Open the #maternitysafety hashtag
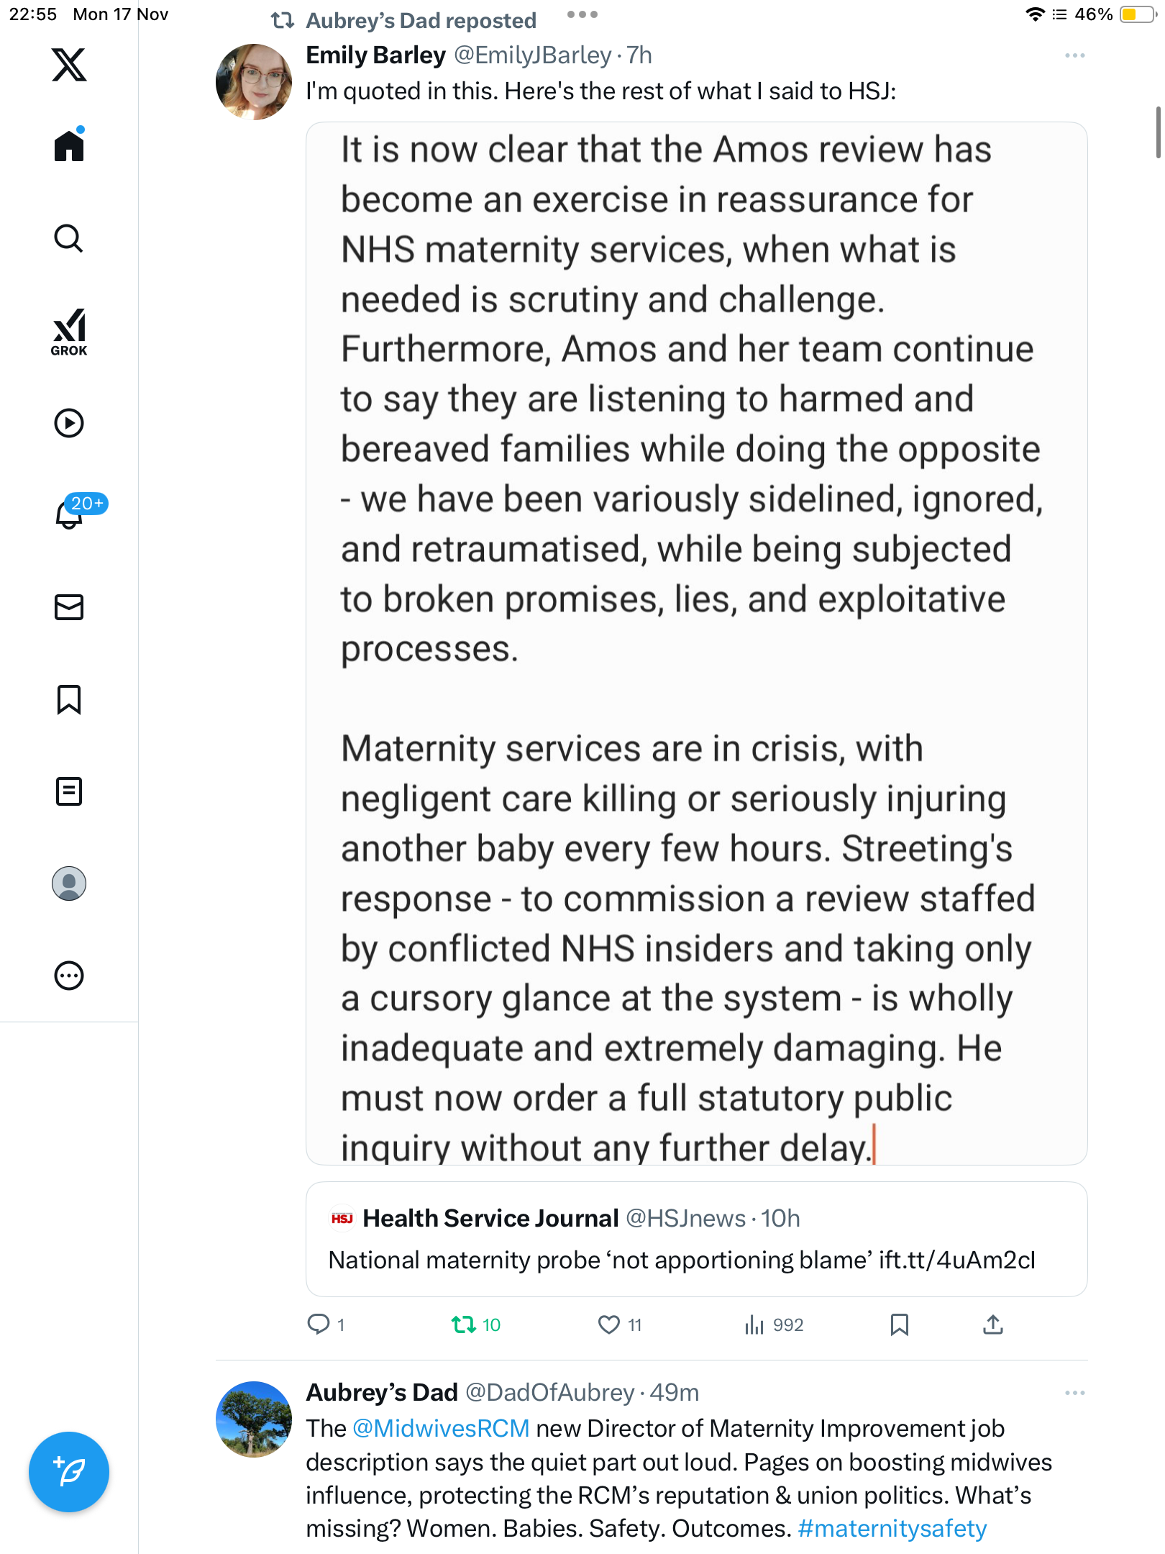This screenshot has width=1165, height=1554. (892, 1529)
